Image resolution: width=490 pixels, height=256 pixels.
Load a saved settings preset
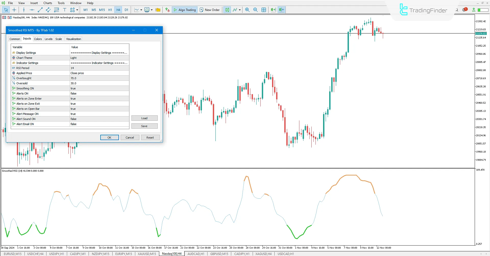[x=144, y=118]
